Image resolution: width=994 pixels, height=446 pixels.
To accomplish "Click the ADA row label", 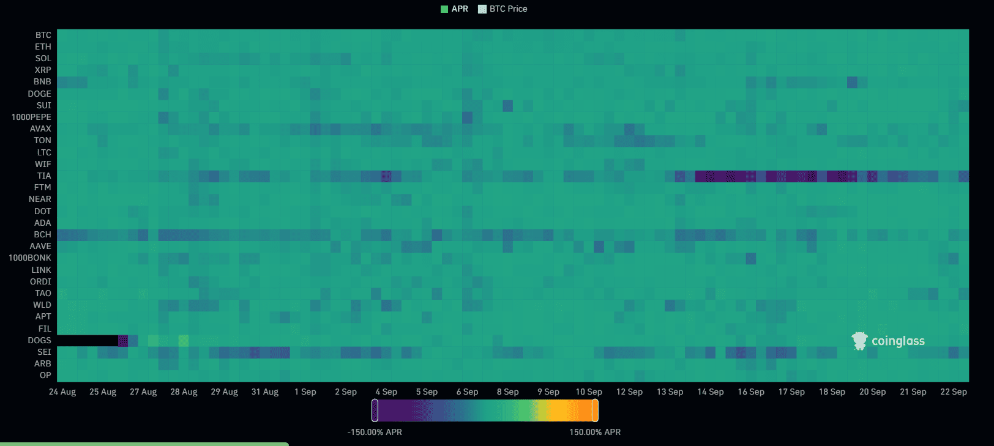I will [43, 223].
